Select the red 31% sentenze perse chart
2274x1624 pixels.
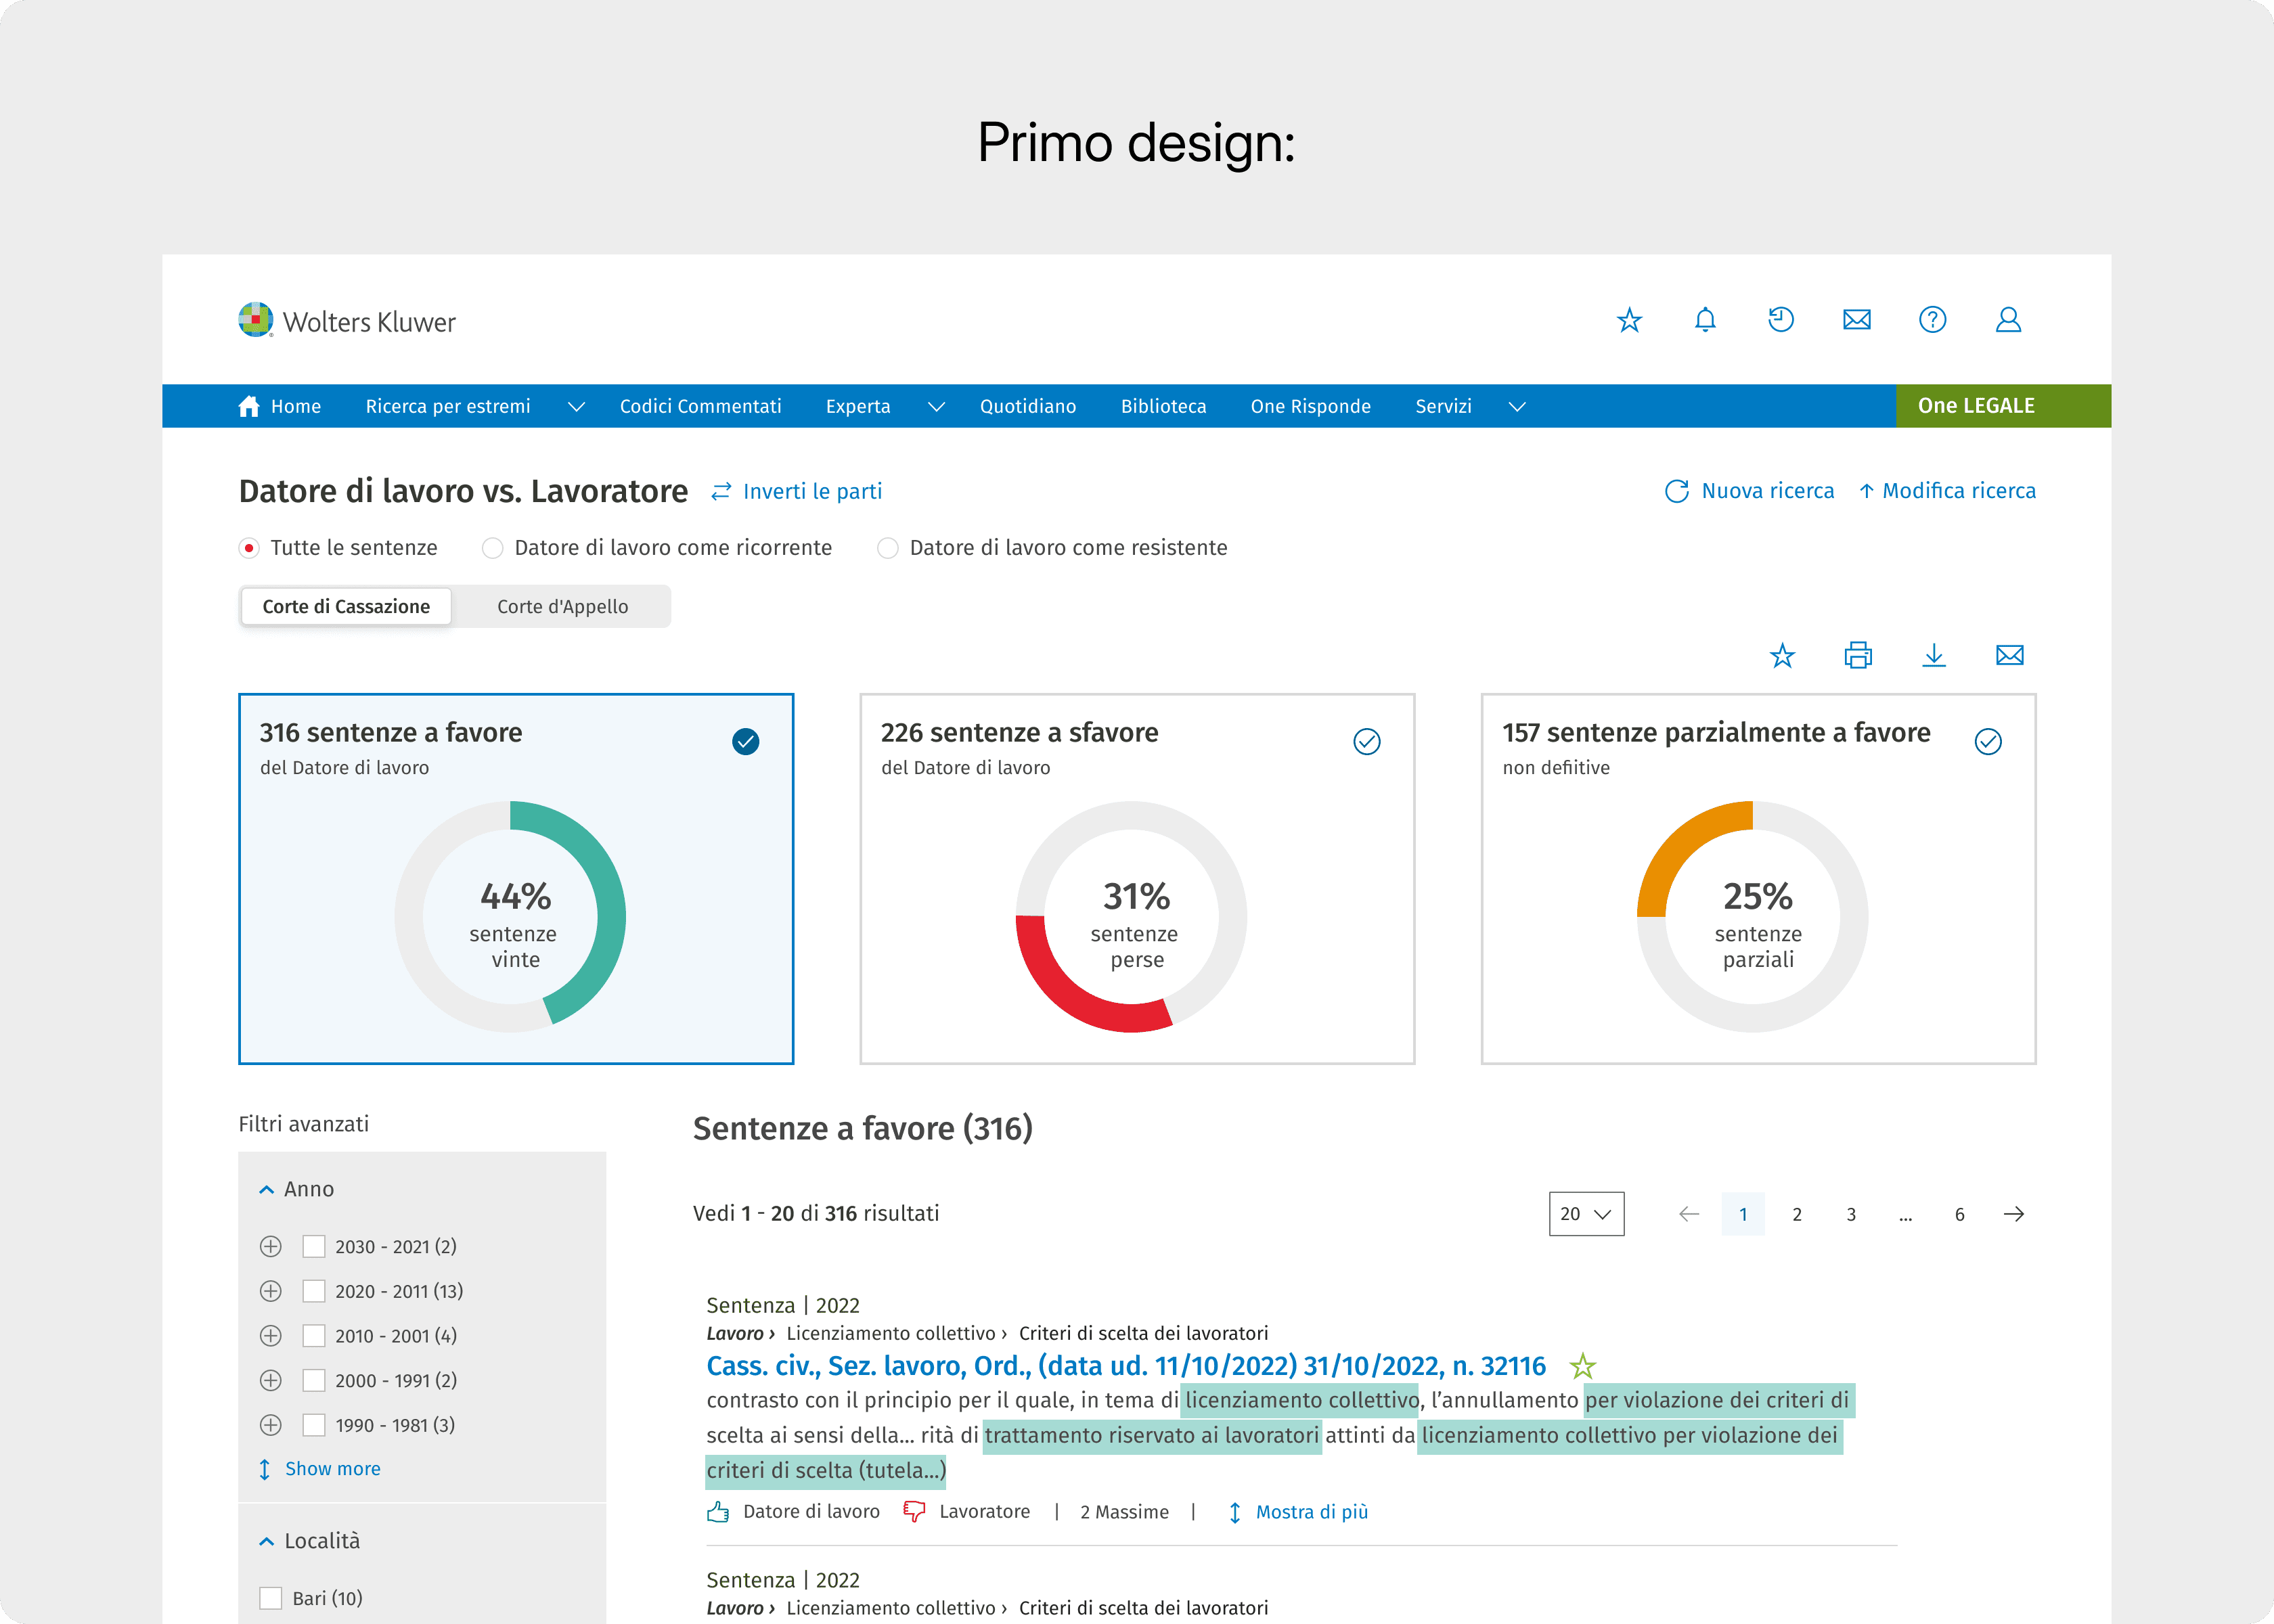[x=1131, y=917]
